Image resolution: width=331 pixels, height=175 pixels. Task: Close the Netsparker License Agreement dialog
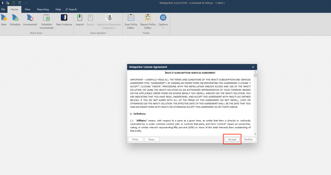(x=253, y=67)
